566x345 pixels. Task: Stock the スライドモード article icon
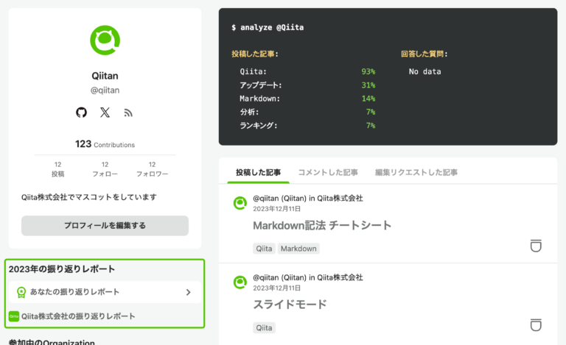click(536, 325)
